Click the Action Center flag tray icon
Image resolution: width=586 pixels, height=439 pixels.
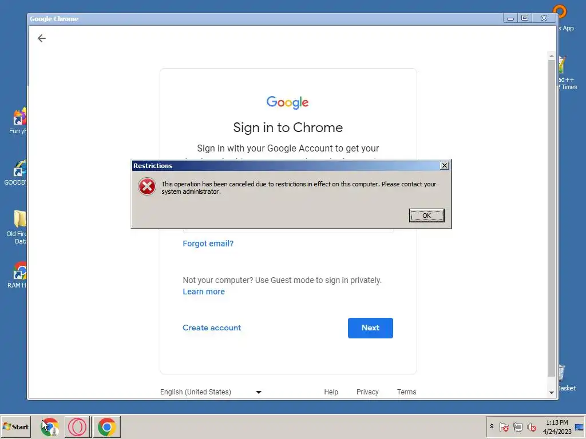(504, 426)
